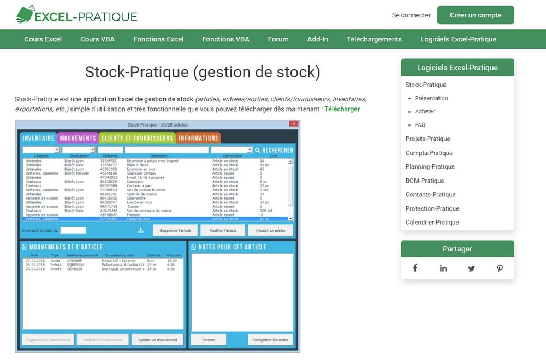Open Cours Excel menu
This screenshot has width=546, height=360.
pos(43,39)
